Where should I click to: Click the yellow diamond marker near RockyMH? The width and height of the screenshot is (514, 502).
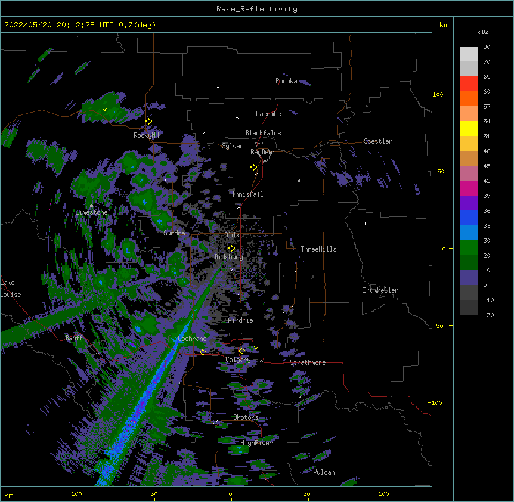click(148, 122)
